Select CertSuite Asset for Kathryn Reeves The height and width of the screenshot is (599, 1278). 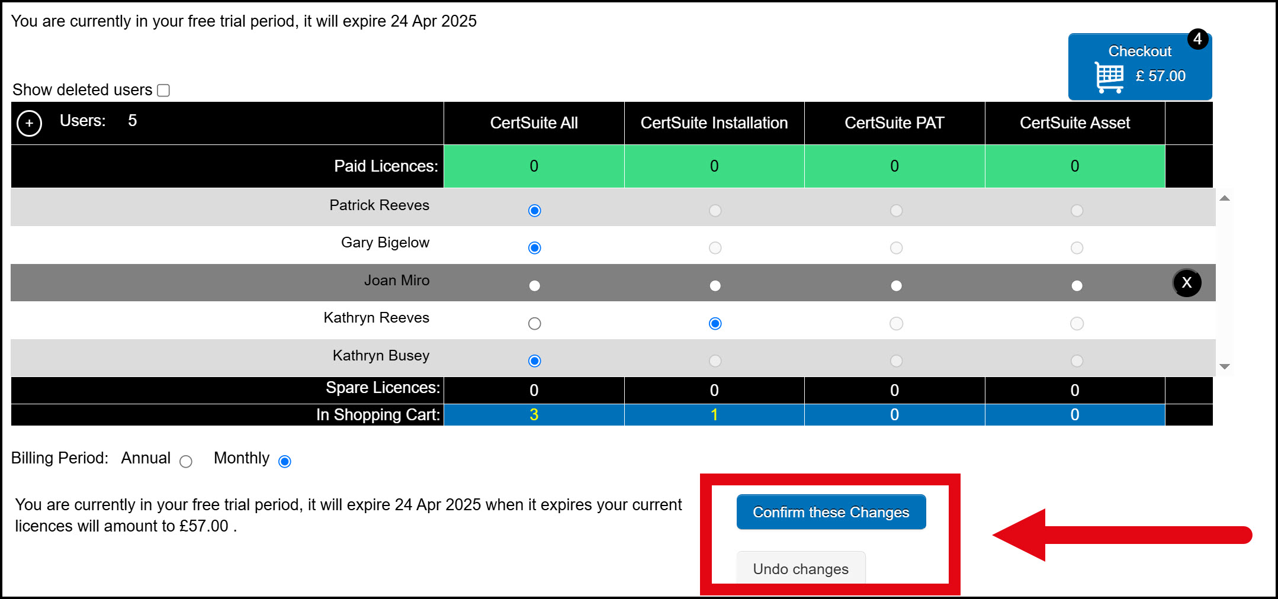coord(1077,324)
